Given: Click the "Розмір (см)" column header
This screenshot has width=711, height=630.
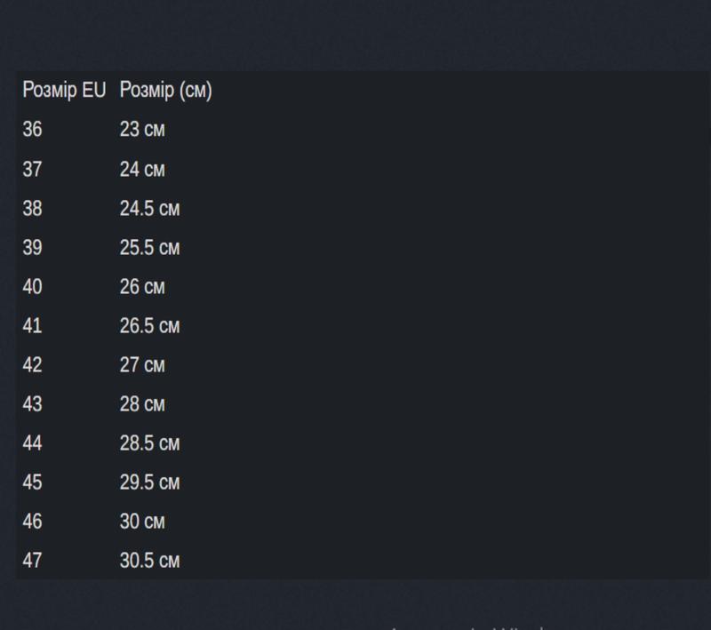Looking at the screenshot, I should (165, 91).
